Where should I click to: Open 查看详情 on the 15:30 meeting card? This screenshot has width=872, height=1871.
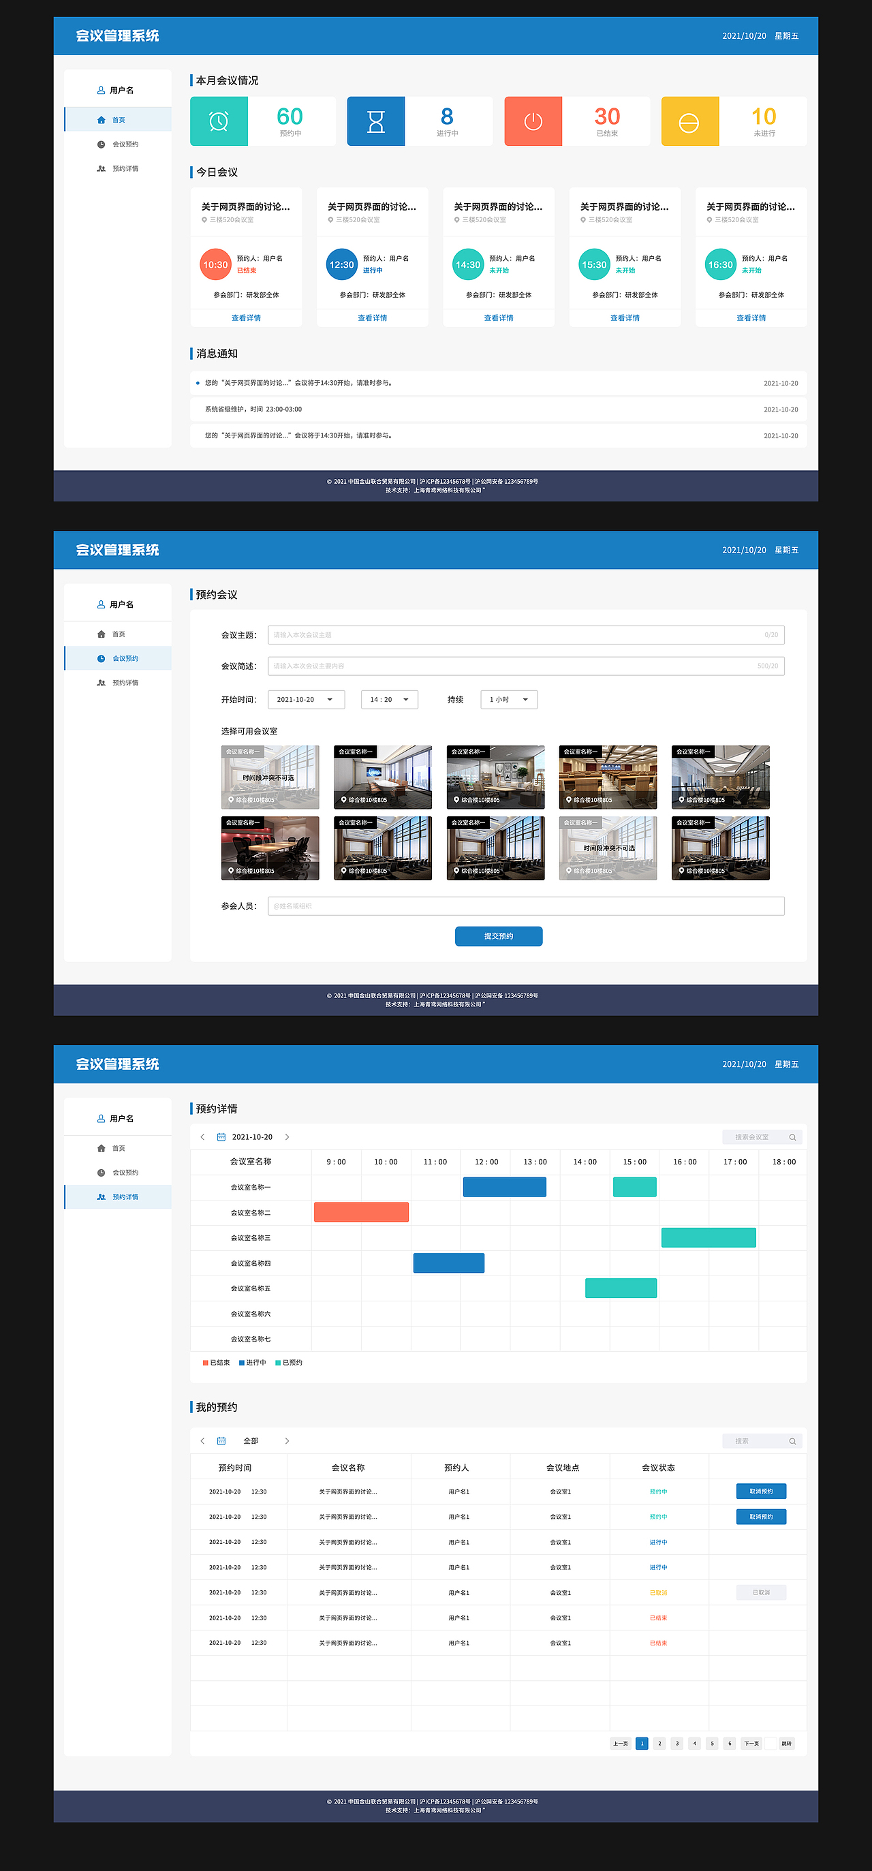pos(625,318)
